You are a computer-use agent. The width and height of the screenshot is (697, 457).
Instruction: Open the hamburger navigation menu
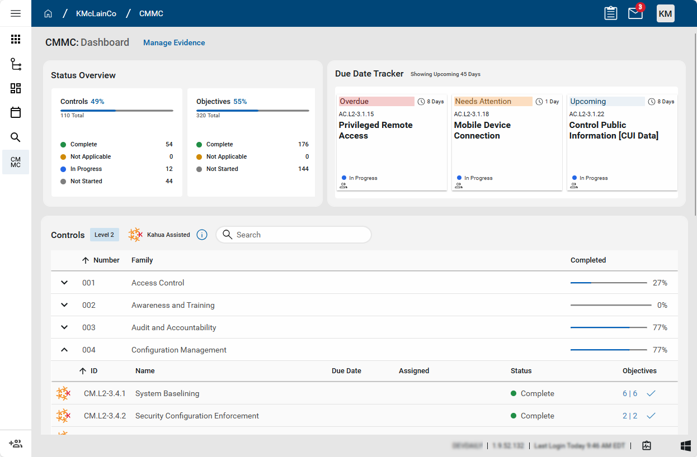point(16,13)
